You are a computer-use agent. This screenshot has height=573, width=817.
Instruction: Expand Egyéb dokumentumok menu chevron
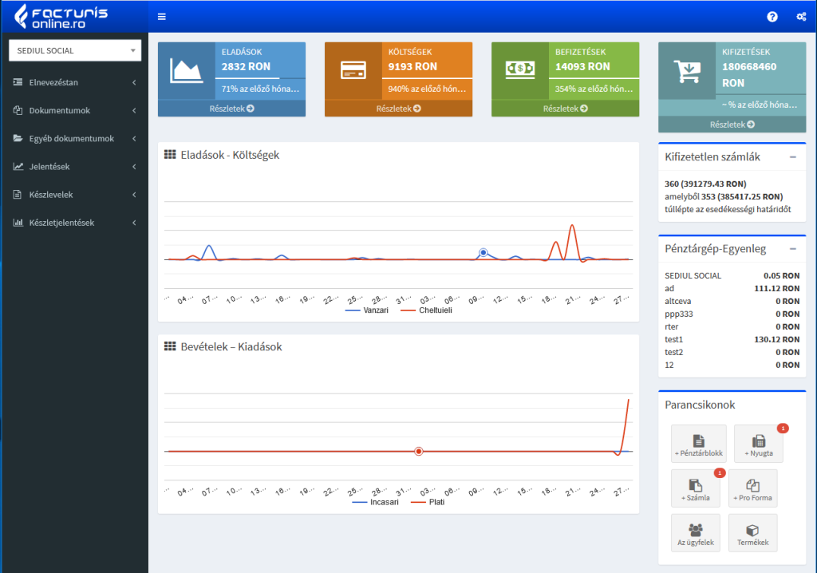(x=134, y=139)
